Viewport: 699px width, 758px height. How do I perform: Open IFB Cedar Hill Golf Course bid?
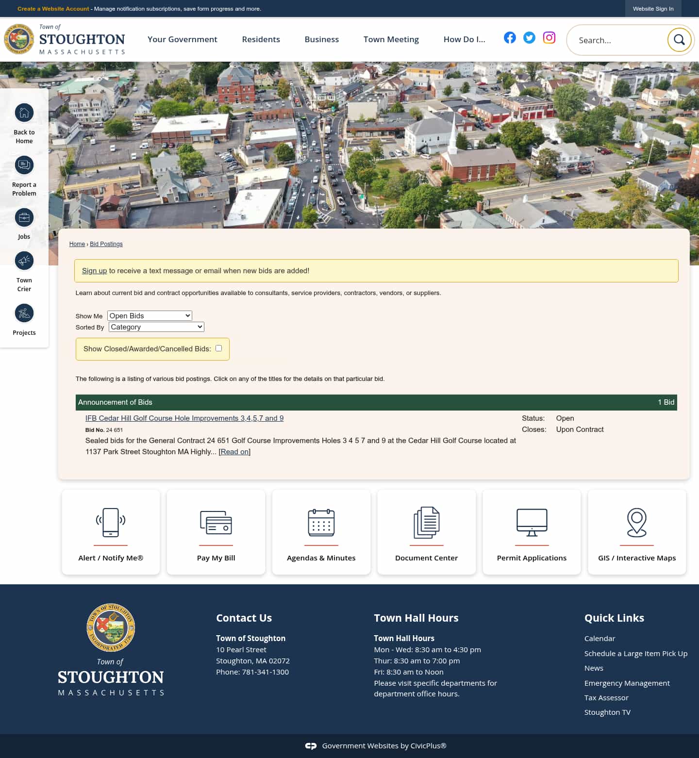184,418
